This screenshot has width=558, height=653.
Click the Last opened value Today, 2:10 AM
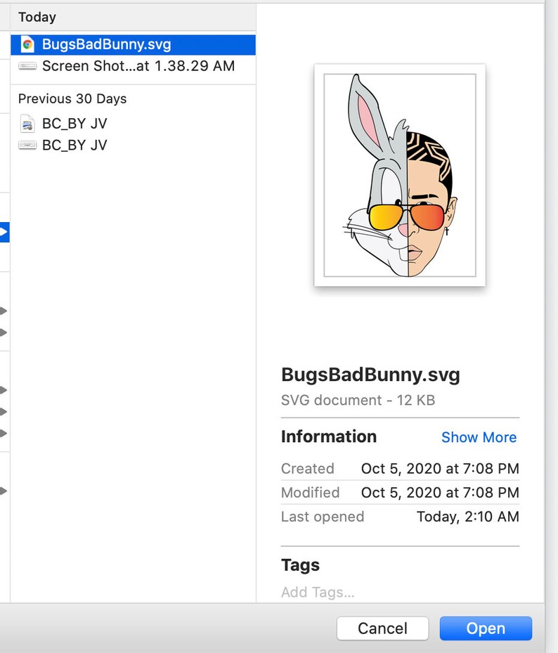tap(468, 517)
